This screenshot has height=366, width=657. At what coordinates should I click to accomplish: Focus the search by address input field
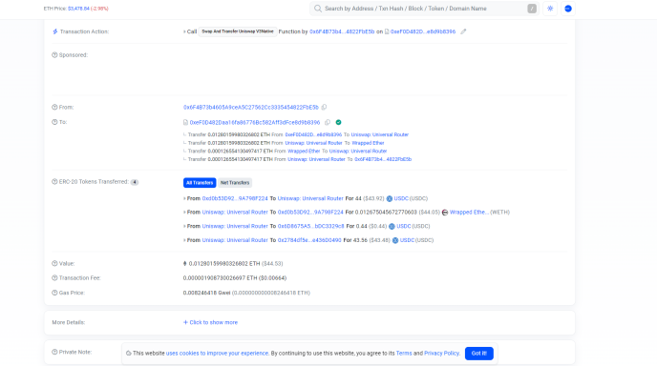[x=423, y=9]
